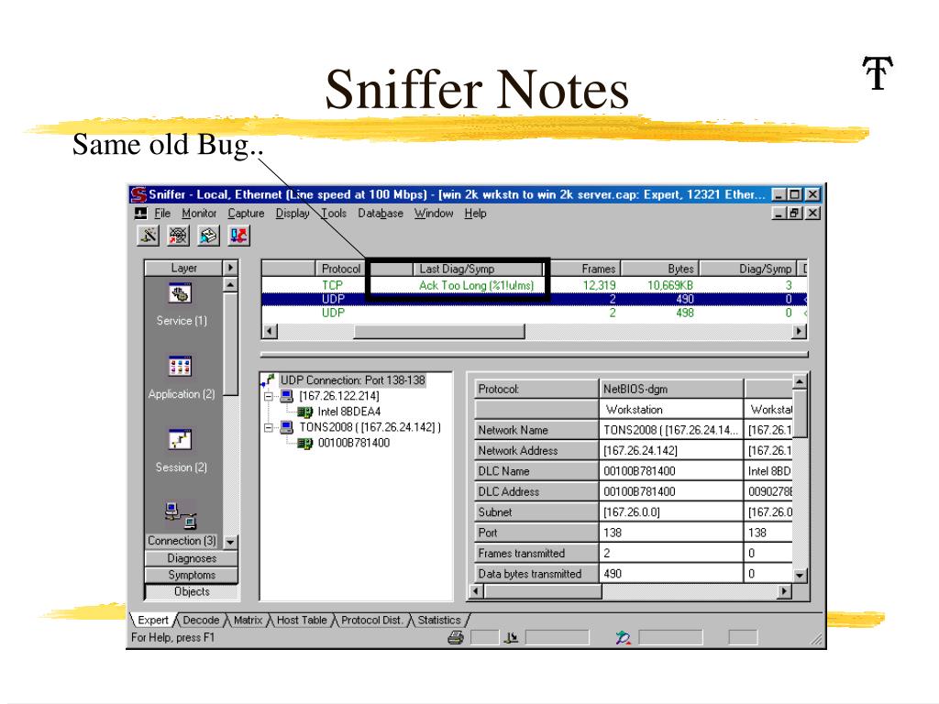Click the first toolbar icon below File
The height and width of the screenshot is (704, 939).
click(148, 236)
